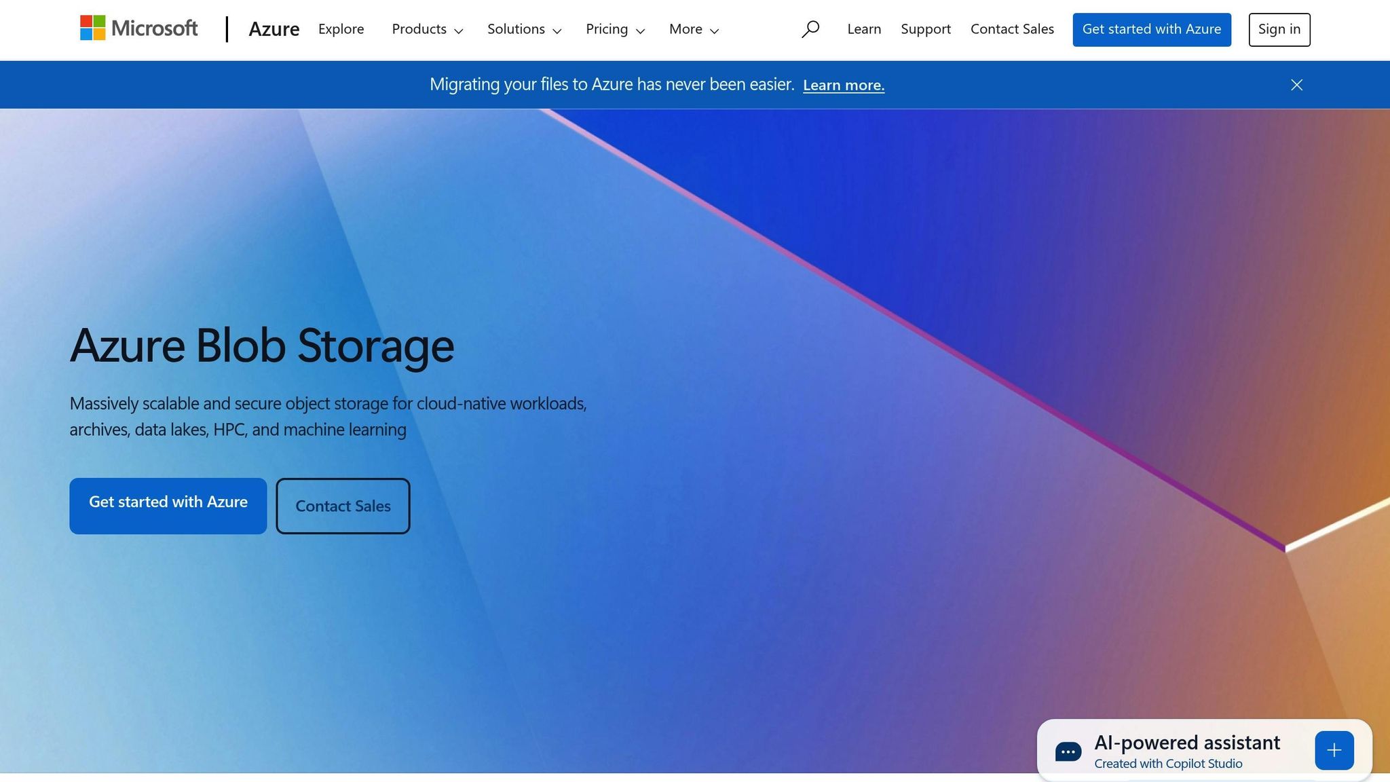Dismiss the migration banner with the X
This screenshot has height=782, width=1390.
(1296, 85)
